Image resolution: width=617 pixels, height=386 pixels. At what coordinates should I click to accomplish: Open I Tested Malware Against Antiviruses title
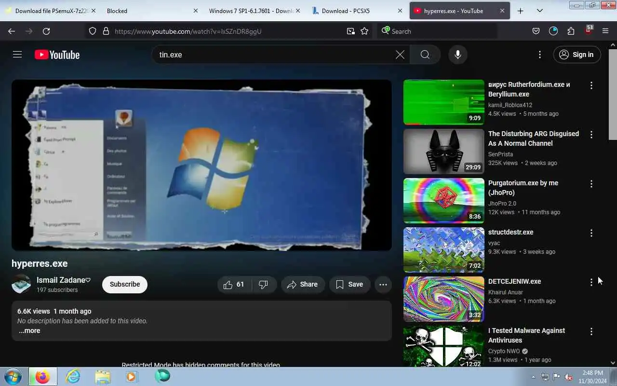coord(526,335)
